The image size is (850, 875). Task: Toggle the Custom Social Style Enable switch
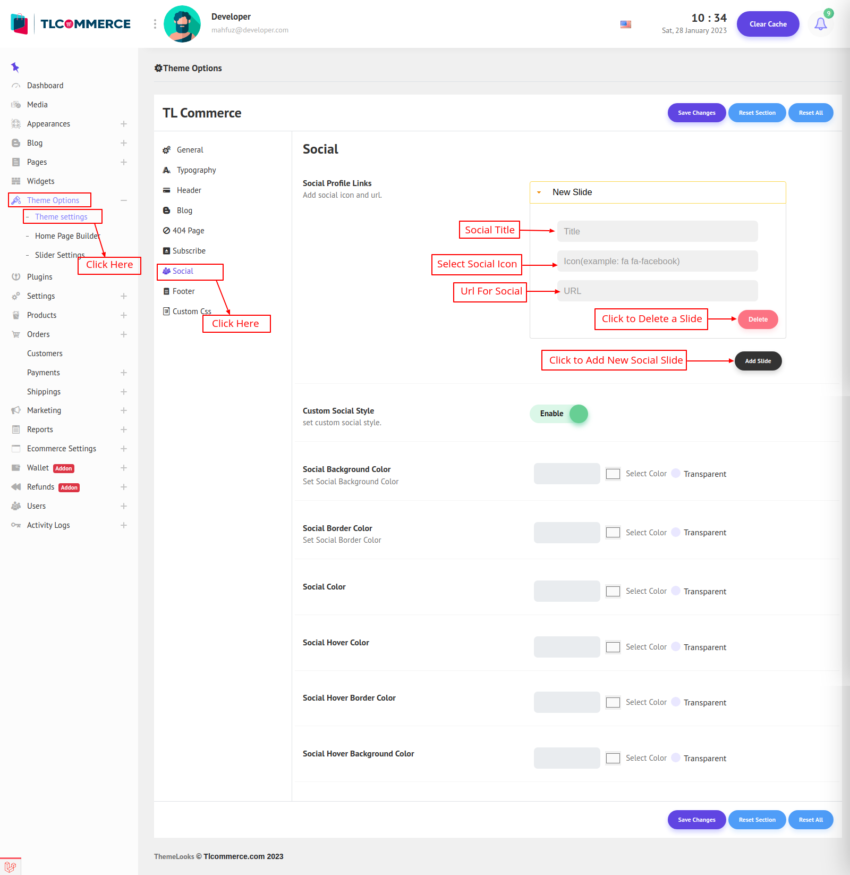pos(559,414)
